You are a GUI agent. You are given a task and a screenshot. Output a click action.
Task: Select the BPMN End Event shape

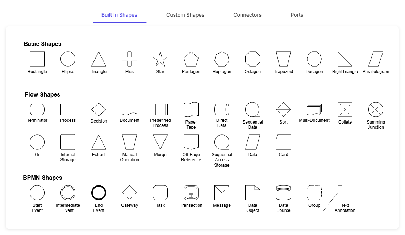tap(99, 192)
